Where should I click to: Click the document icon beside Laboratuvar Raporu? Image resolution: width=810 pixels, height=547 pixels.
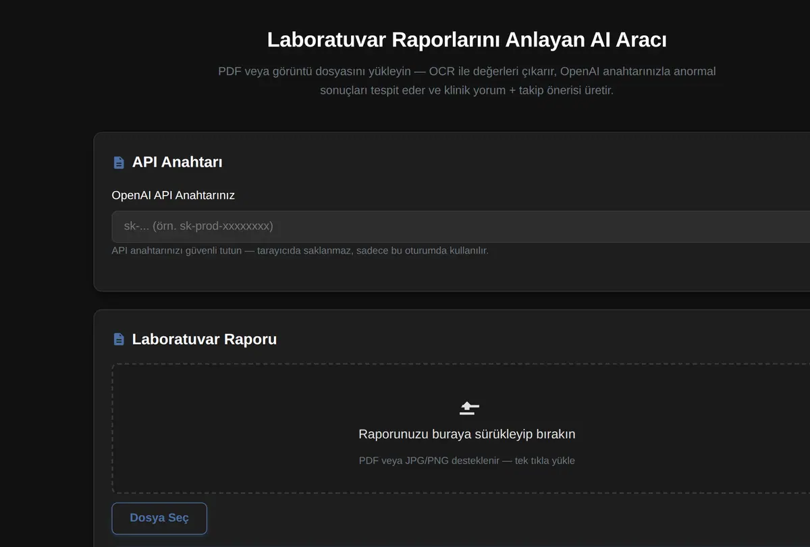tap(119, 339)
